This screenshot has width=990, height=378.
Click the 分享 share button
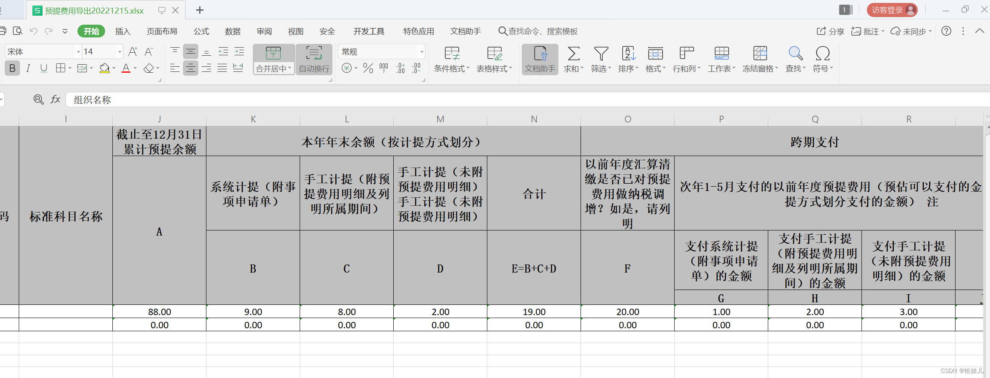click(x=830, y=31)
